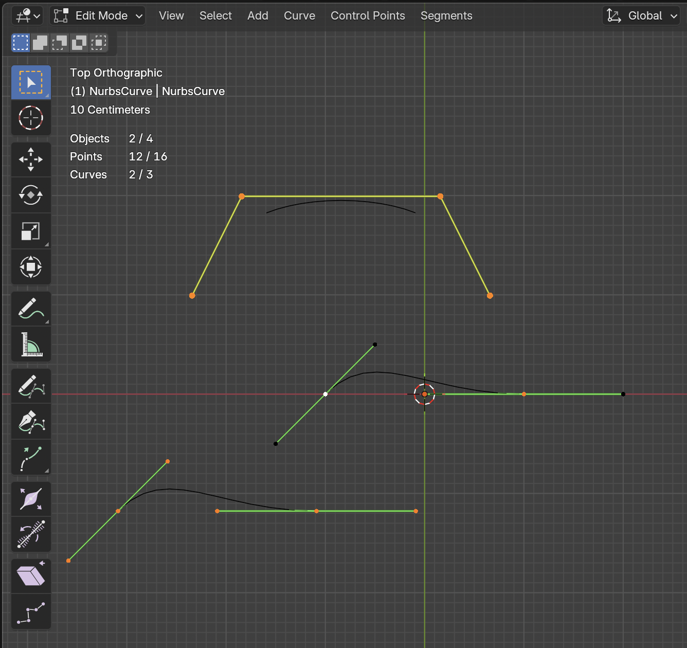The height and width of the screenshot is (648, 687).
Task: Set selection mode to extend
Action: coord(40,43)
